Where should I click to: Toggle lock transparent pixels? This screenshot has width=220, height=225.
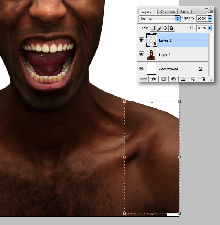(153, 28)
